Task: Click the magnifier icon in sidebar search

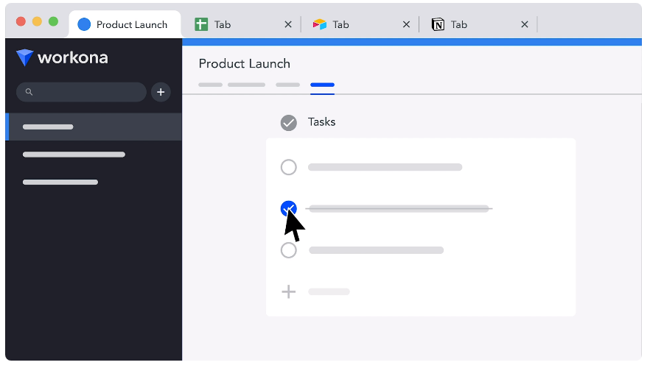Action: (29, 92)
